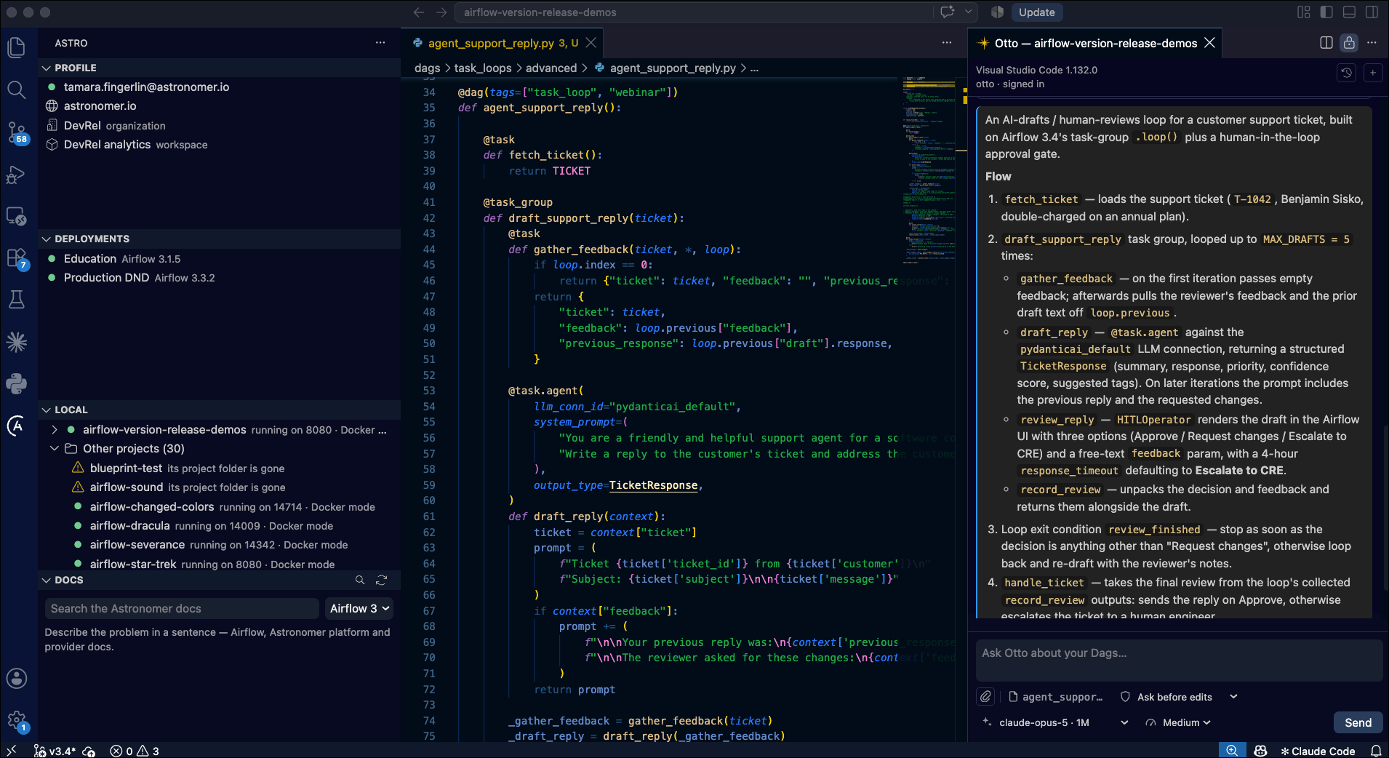Image resolution: width=1389 pixels, height=758 pixels.
Task: Click Claude Code in the status bar
Action: click(x=1318, y=751)
